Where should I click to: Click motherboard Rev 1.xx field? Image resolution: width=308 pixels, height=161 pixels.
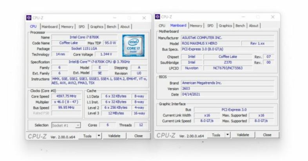pyautogui.click(x=257, y=43)
